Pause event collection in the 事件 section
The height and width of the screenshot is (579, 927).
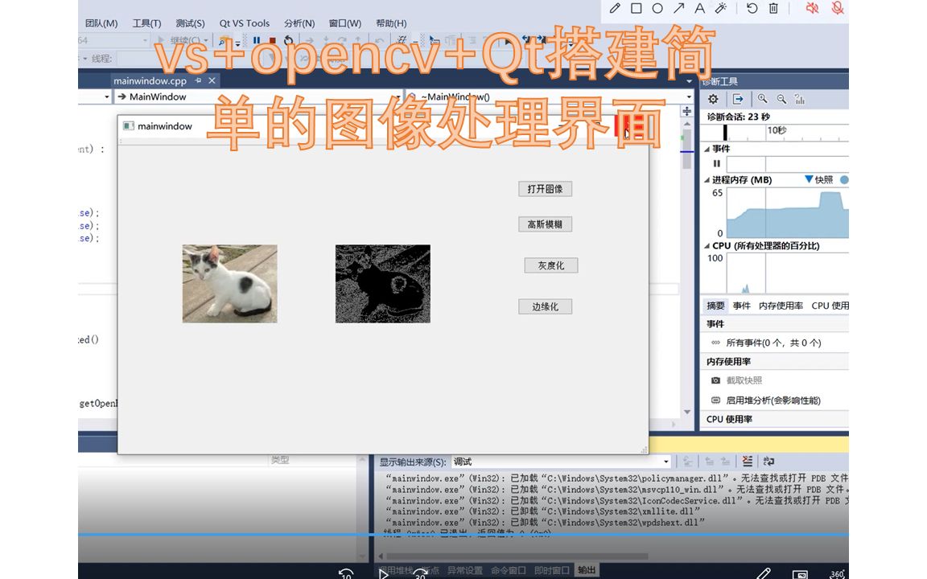pos(716,163)
